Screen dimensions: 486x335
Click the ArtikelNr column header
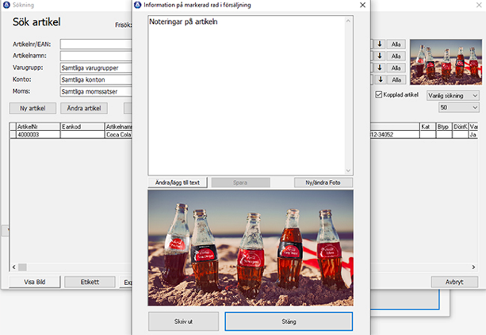coord(38,126)
